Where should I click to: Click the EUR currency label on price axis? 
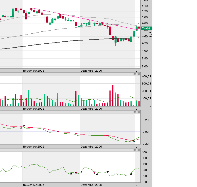(150, 34)
